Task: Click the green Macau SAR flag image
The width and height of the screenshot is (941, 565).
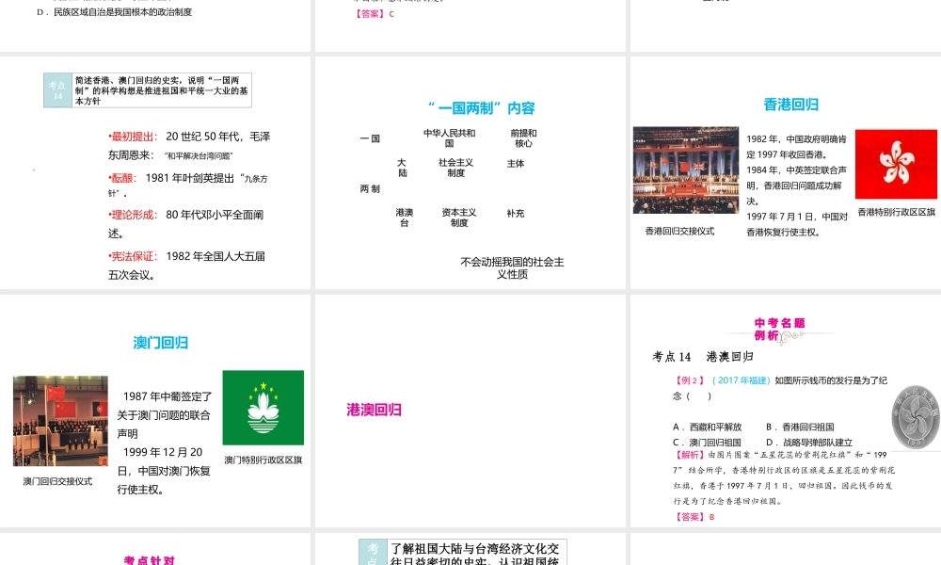Action: [263, 408]
